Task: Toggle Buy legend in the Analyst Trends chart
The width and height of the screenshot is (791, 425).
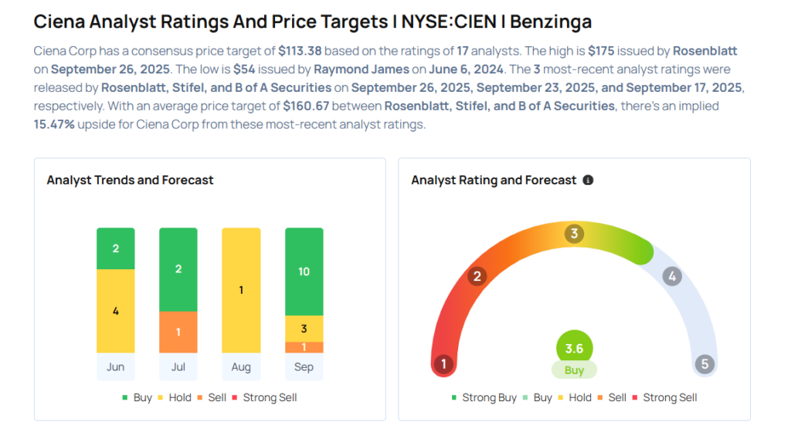Action: [137, 397]
